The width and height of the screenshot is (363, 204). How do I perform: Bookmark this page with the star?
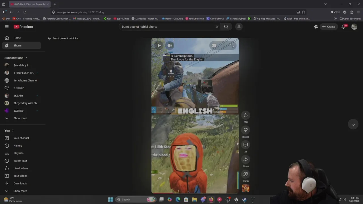pyautogui.click(x=303, y=12)
